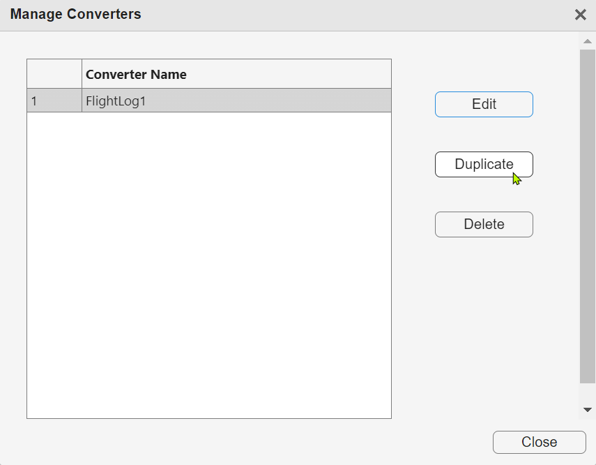Select row number 1 cell
This screenshot has height=465, width=596.
coord(54,101)
